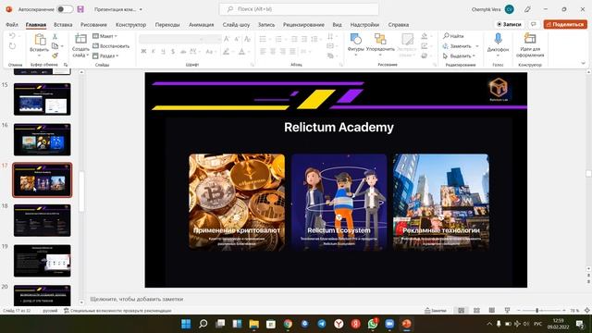Viewport: 592px width, 333px height.
Task: Click the Создать слайд icon
Action: click(80, 39)
